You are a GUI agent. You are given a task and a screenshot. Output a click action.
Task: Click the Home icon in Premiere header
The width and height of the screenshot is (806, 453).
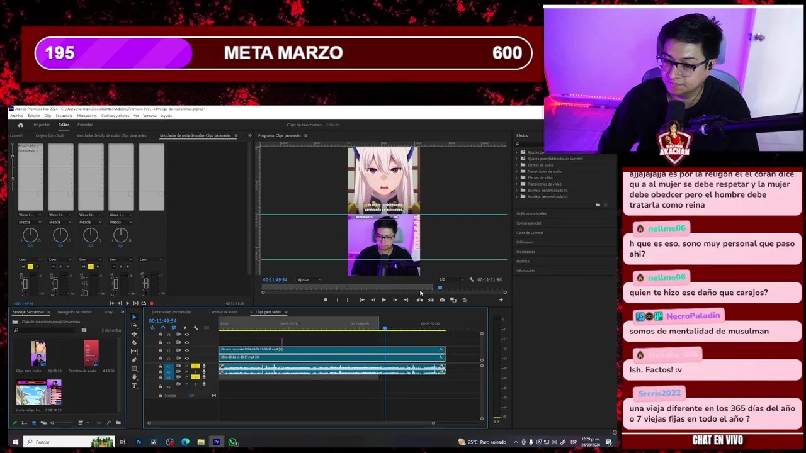point(21,125)
